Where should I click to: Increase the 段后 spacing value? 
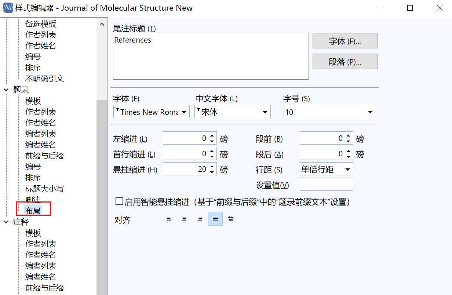pyautogui.click(x=348, y=152)
